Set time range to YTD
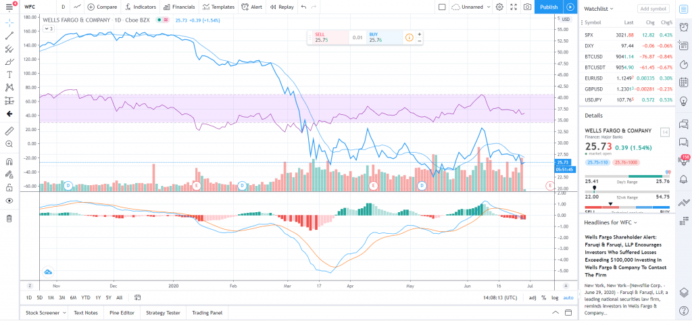 [86, 297]
